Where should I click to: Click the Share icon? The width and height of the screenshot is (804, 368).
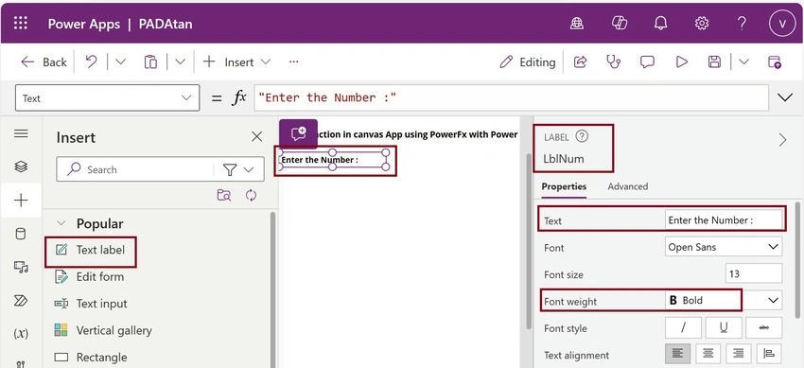(580, 62)
